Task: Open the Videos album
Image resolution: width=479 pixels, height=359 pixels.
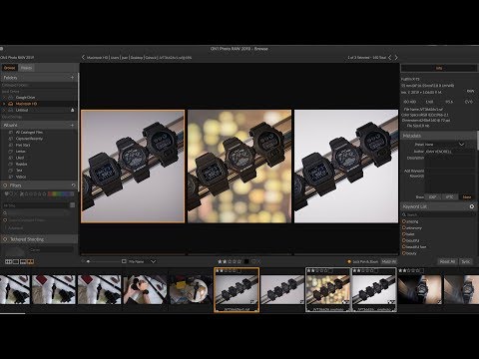Action: tap(21, 177)
